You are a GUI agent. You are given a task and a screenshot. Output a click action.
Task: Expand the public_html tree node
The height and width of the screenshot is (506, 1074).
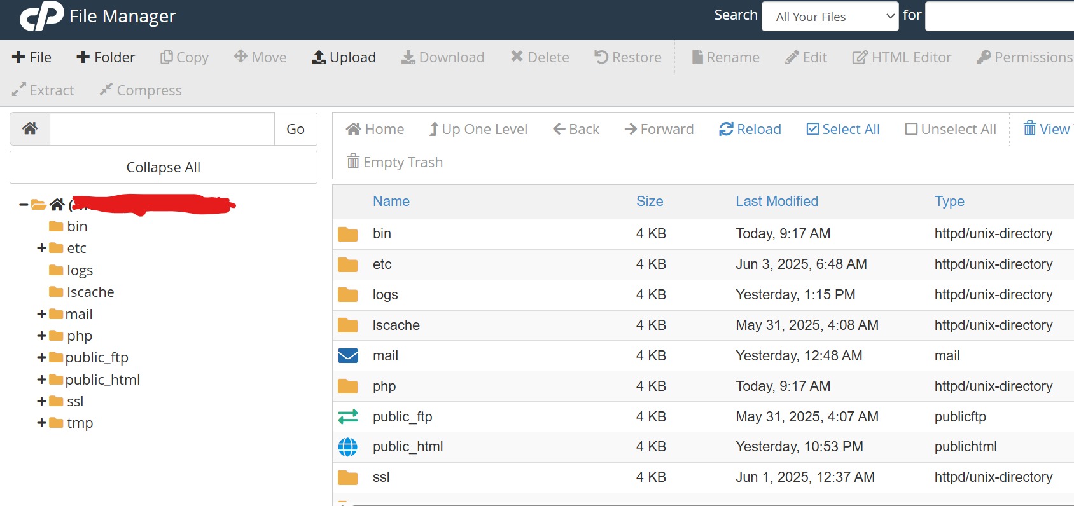point(41,379)
